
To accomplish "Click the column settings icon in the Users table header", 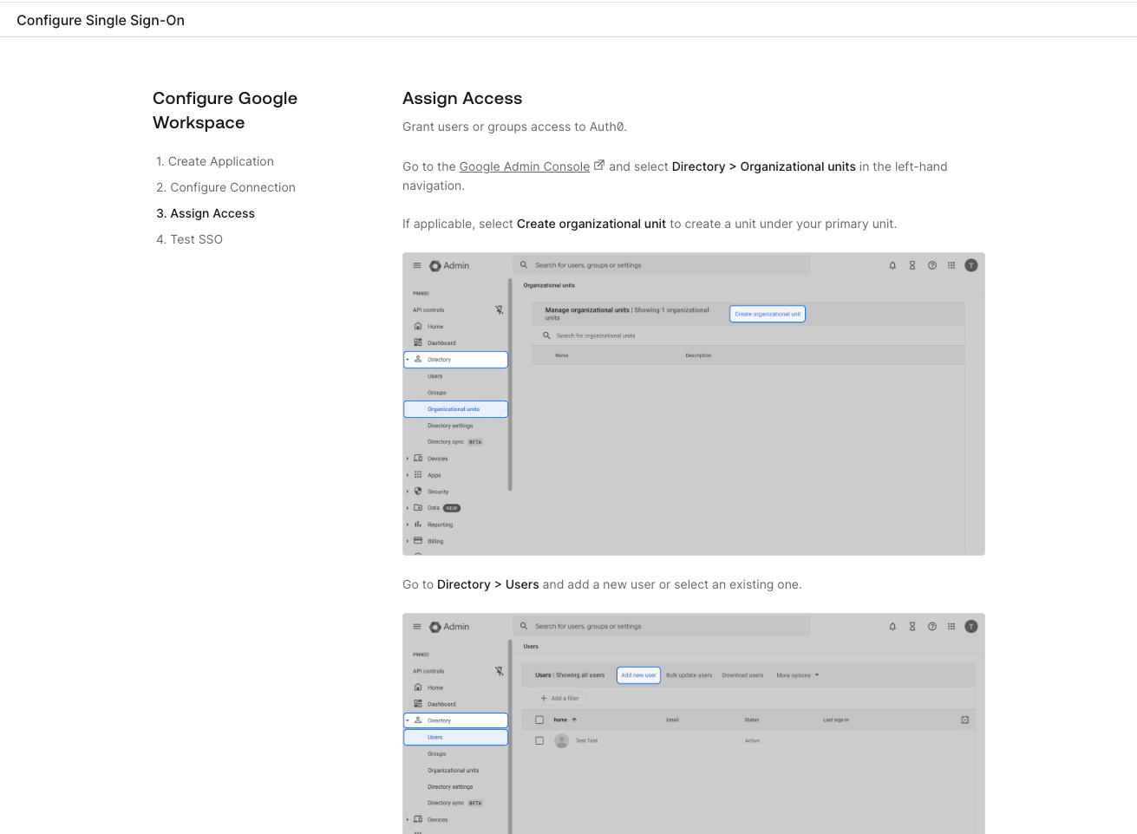I will (x=964, y=720).
